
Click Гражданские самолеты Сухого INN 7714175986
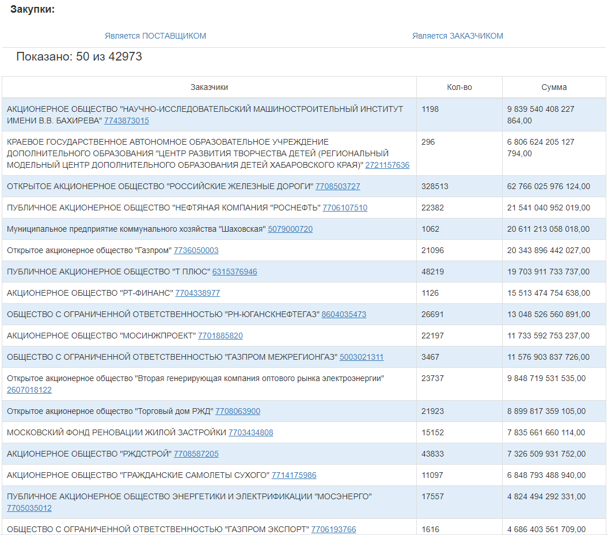click(294, 476)
